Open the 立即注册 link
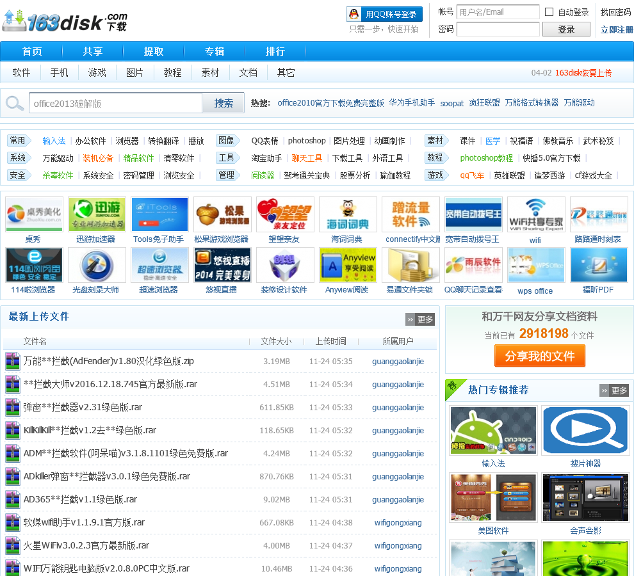This screenshot has width=634, height=576. pos(617,29)
